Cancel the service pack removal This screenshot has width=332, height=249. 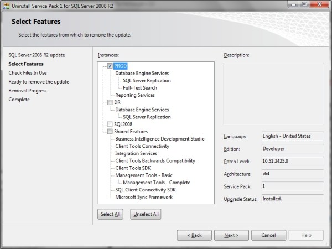[x=268, y=235]
